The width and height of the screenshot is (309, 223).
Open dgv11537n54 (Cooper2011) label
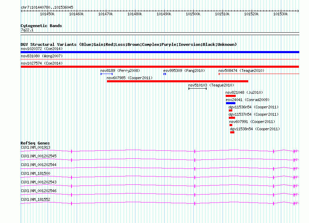click(253, 114)
